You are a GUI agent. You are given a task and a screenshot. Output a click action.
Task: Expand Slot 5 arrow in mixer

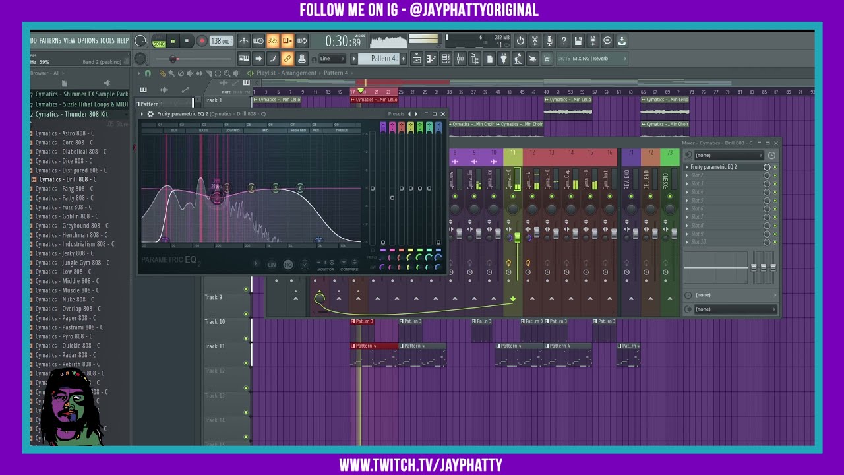[687, 201]
